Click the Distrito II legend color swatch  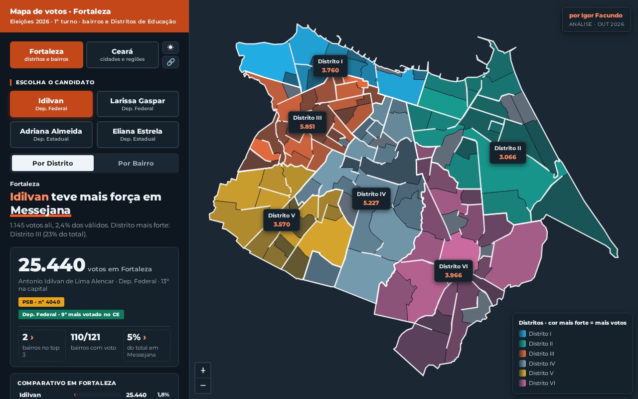[x=522, y=344]
